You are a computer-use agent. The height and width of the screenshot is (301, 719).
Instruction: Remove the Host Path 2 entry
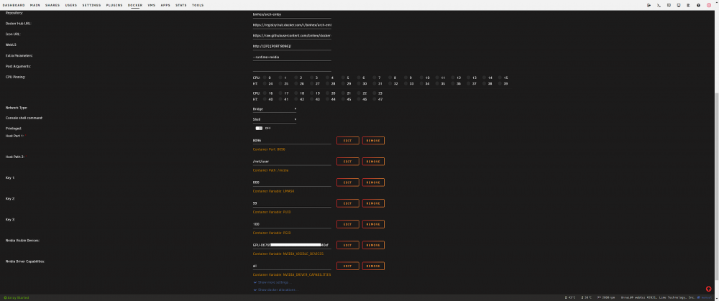tap(373, 161)
